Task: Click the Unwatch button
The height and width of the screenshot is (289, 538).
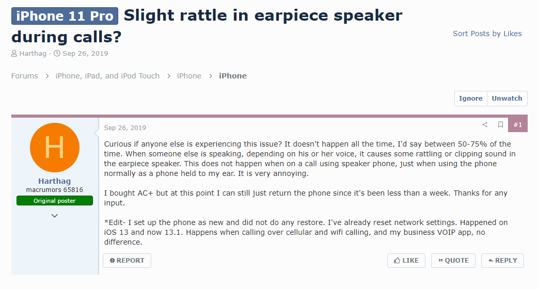Action: [507, 99]
